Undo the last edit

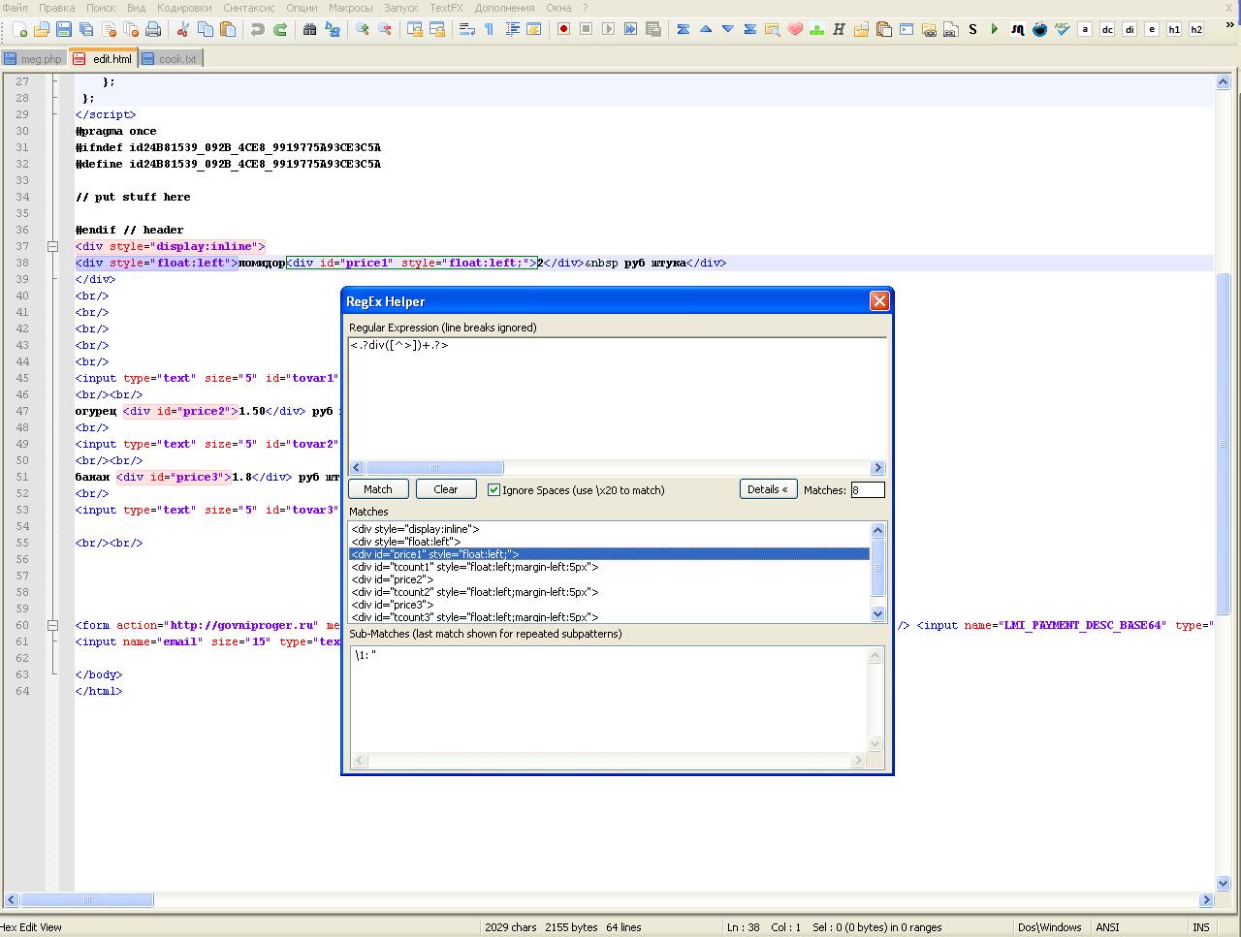coord(257,29)
